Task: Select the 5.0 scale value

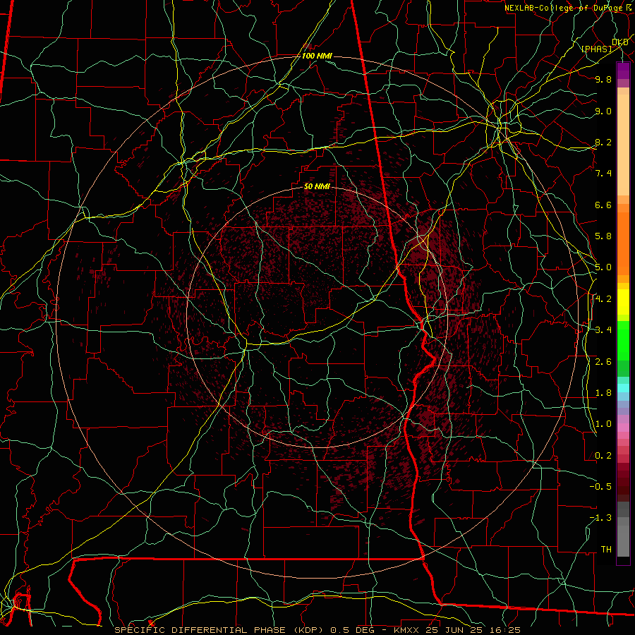Action: tap(603, 267)
